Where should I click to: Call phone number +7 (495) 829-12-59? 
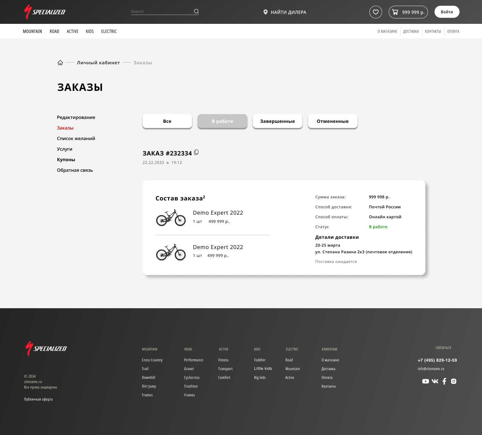point(437,360)
